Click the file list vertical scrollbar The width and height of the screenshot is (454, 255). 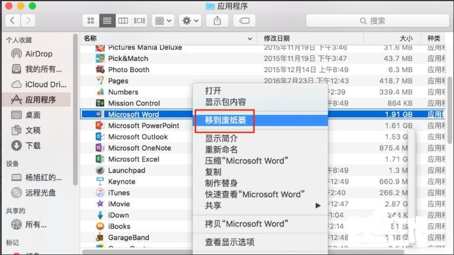click(450, 110)
